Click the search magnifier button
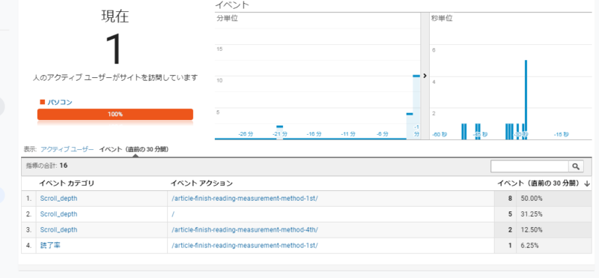This screenshot has width=599, height=278. (x=576, y=166)
